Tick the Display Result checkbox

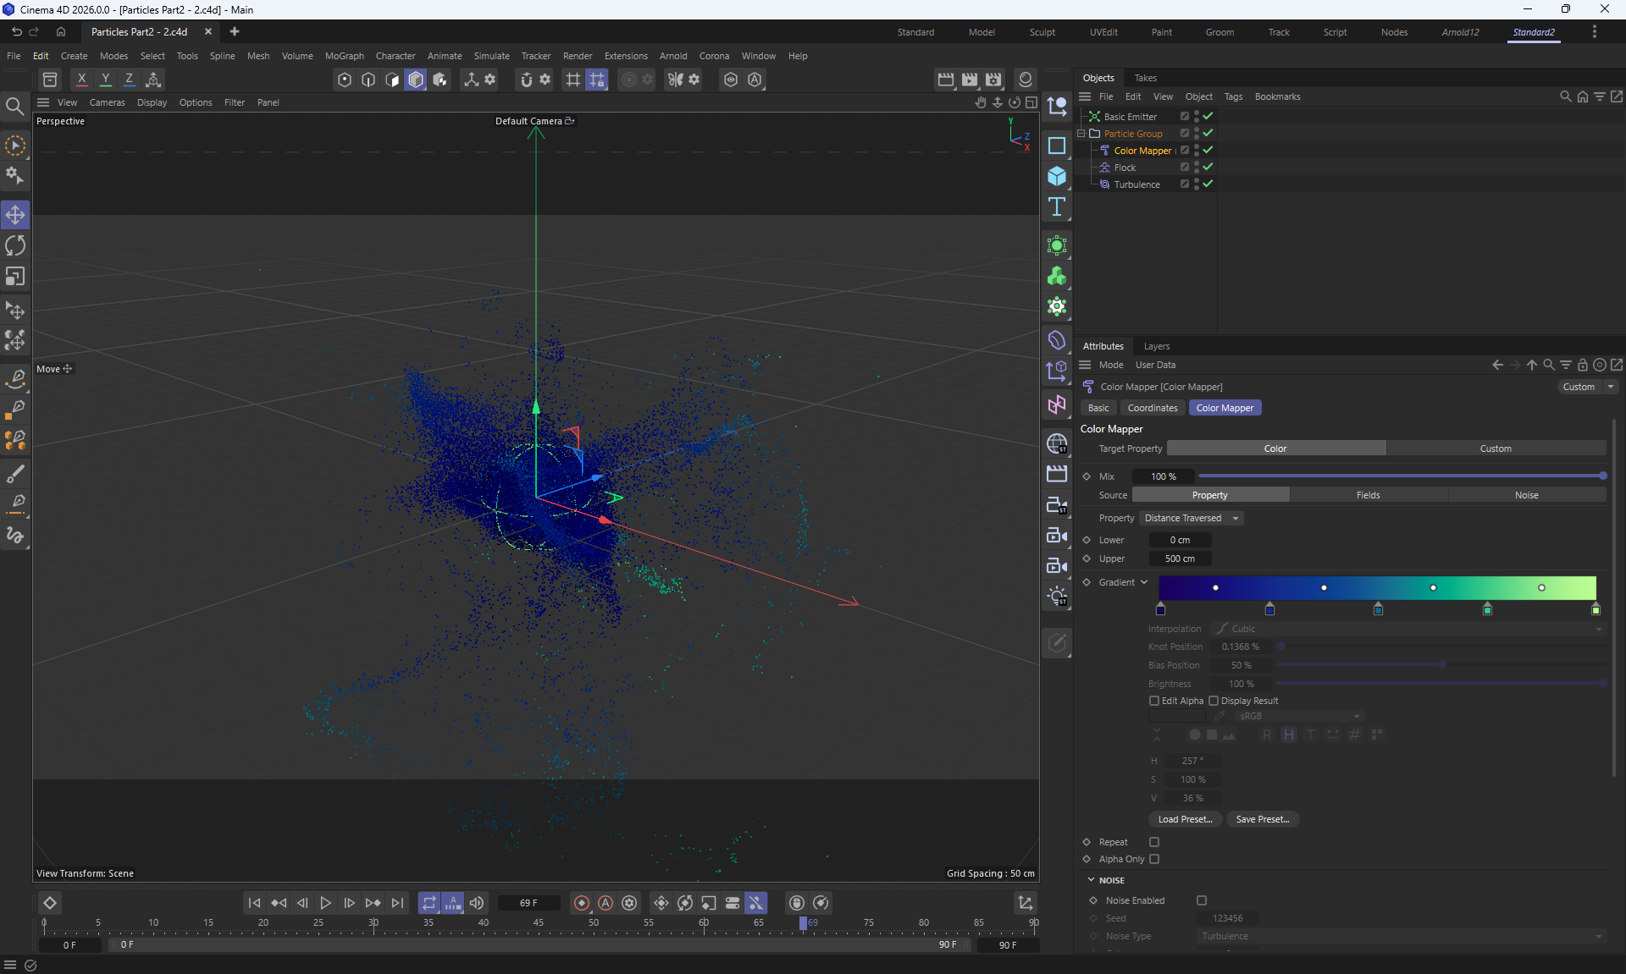[x=1213, y=701]
